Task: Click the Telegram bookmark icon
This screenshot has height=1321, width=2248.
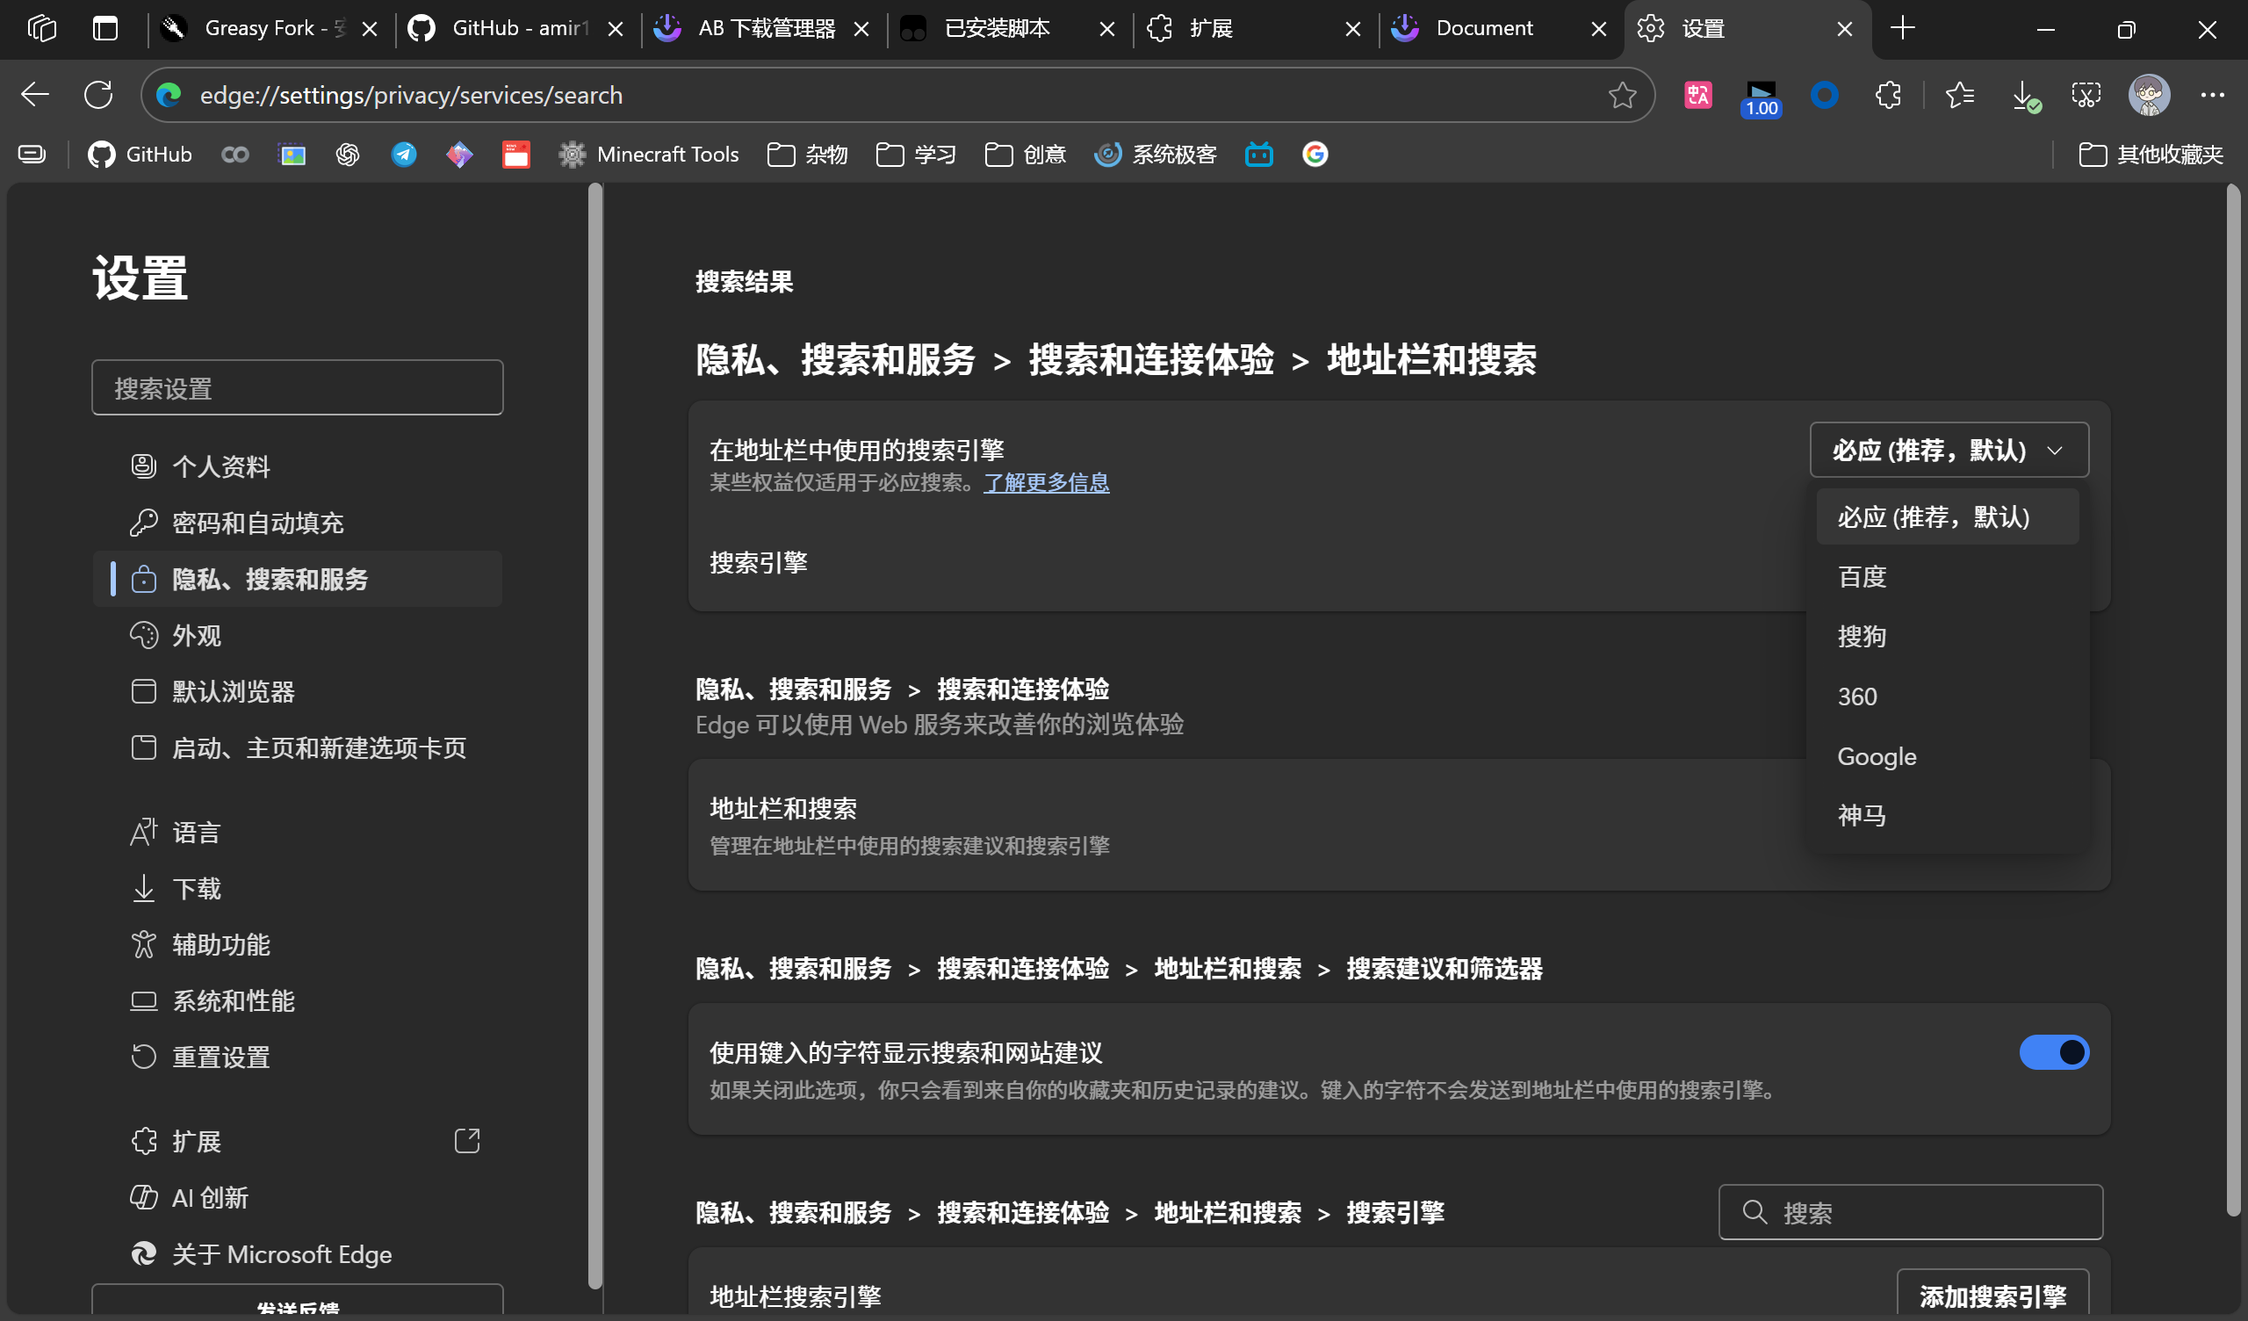Action: click(403, 155)
